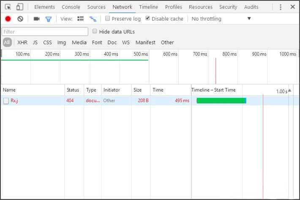This screenshot has width=300, height=200.
Task: Open the No throttling dropdown
Action: (221, 19)
